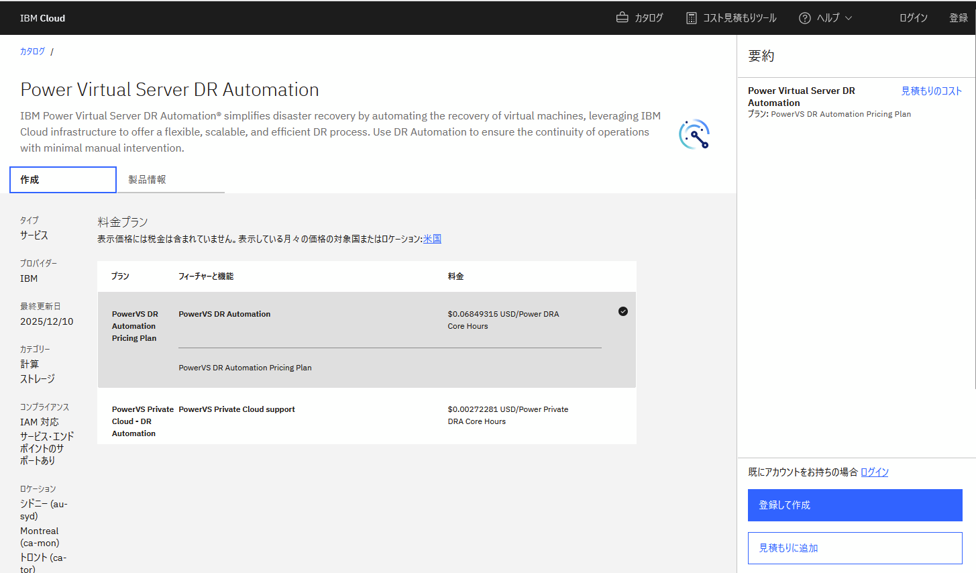Click the プラン column header
This screenshot has width=976, height=573.
(120, 276)
